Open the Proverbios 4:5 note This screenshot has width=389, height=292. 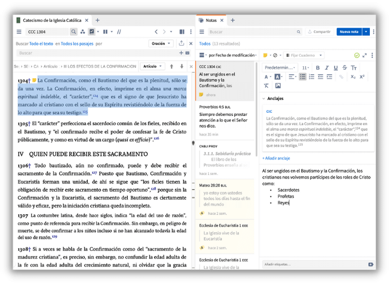(x=225, y=120)
